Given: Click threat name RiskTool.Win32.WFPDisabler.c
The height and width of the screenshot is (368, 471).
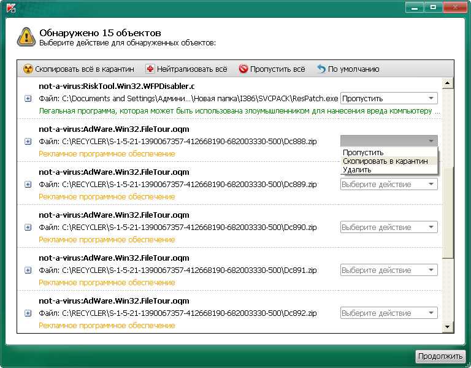Looking at the screenshot, I should [x=117, y=86].
